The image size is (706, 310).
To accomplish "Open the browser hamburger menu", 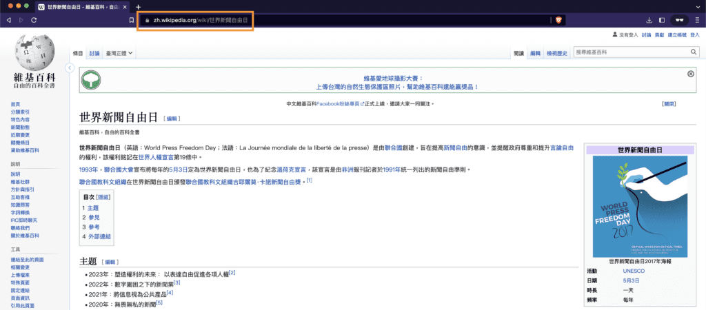I will pyautogui.click(x=697, y=20).
